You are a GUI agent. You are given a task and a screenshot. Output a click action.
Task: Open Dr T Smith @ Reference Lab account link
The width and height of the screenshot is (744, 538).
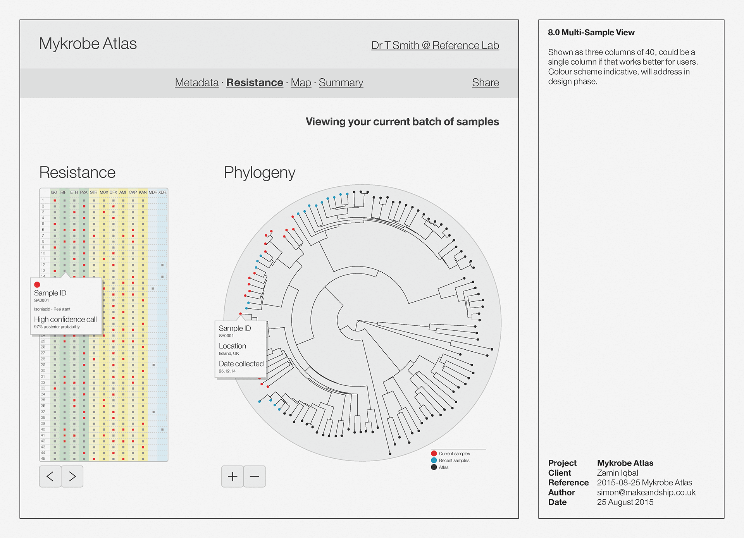tap(435, 45)
